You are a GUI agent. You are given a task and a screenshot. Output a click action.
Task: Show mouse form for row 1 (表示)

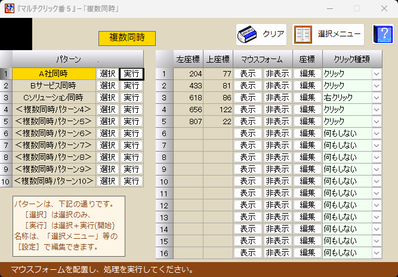247,74
